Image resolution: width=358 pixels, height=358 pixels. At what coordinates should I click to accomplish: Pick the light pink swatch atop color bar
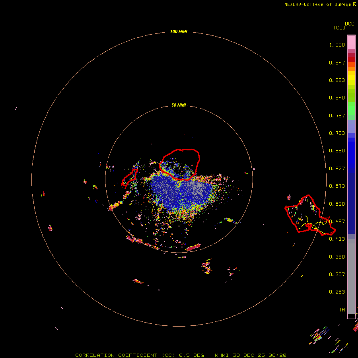[x=351, y=42]
